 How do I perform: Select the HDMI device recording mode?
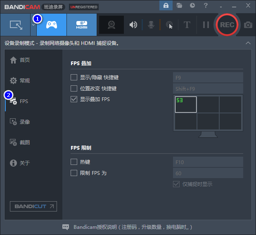[82, 25]
